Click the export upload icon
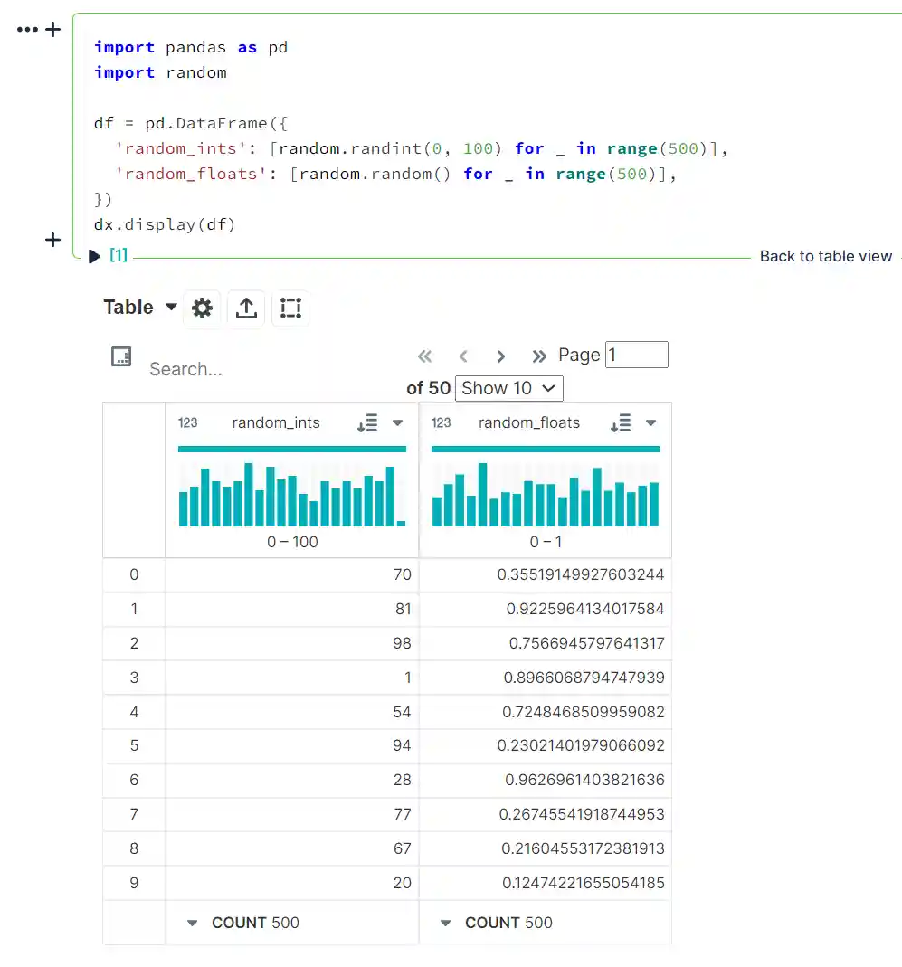This screenshot has width=902, height=967. pyautogui.click(x=246, y=308)
